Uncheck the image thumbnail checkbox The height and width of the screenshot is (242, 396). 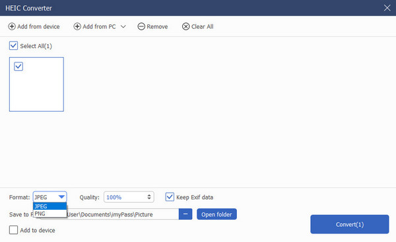(x=18, y=66)
